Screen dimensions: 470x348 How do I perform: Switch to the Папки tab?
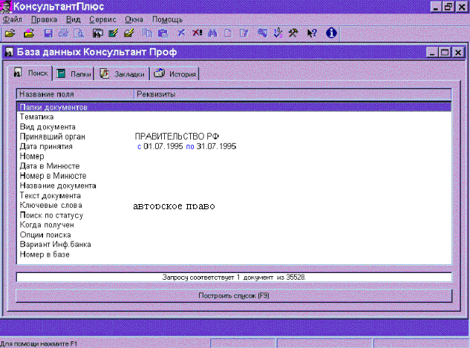(74, 73)
